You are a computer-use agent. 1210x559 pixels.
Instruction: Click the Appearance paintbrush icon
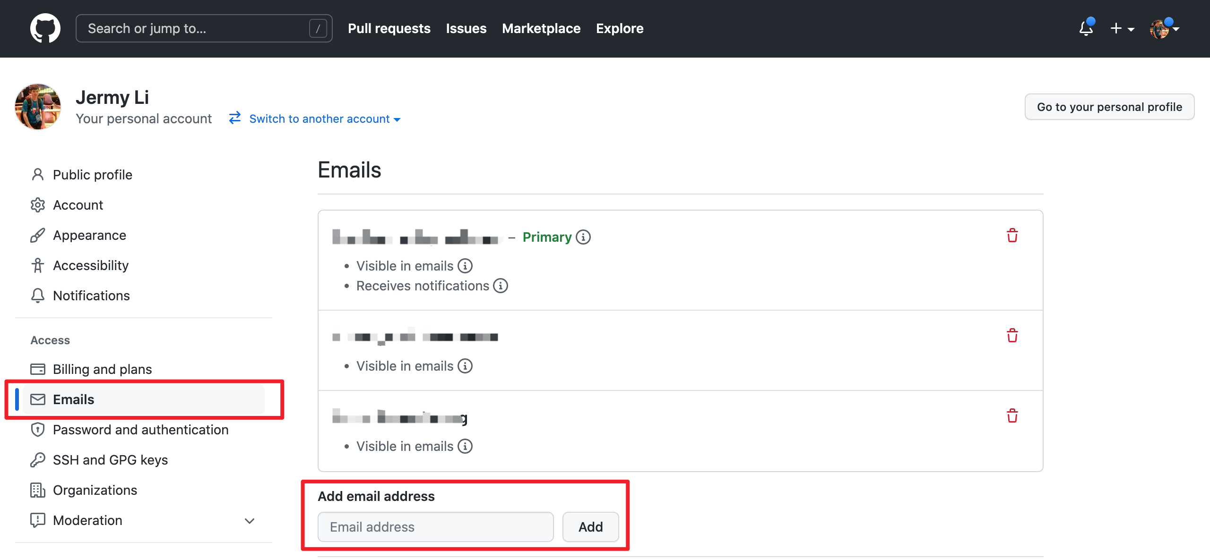point(38,235)
